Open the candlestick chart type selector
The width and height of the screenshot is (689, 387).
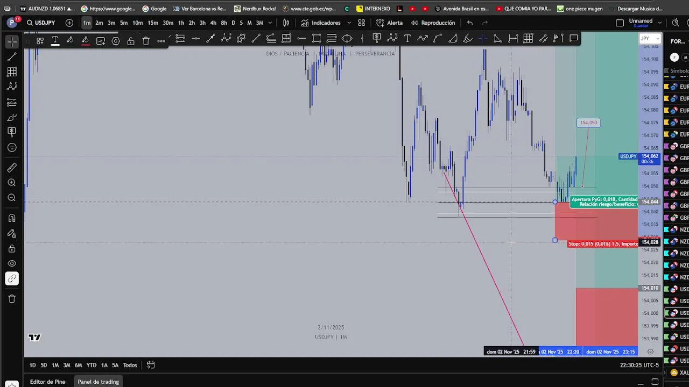286,23
